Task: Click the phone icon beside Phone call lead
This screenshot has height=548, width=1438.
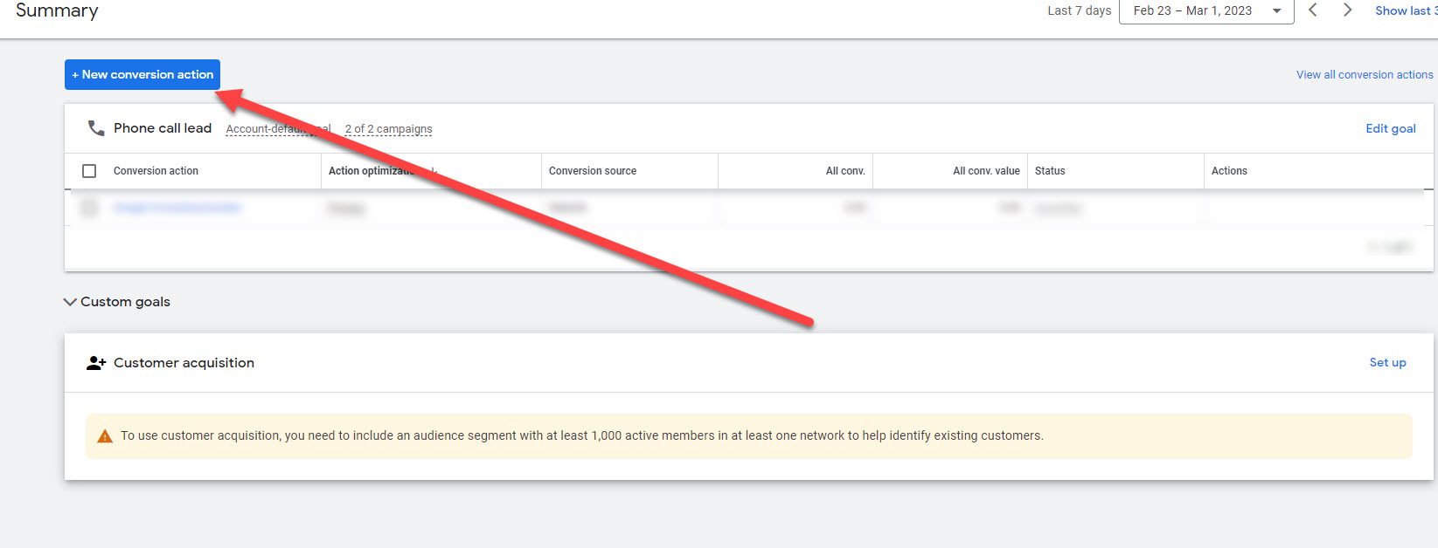Action: (96, 128)
